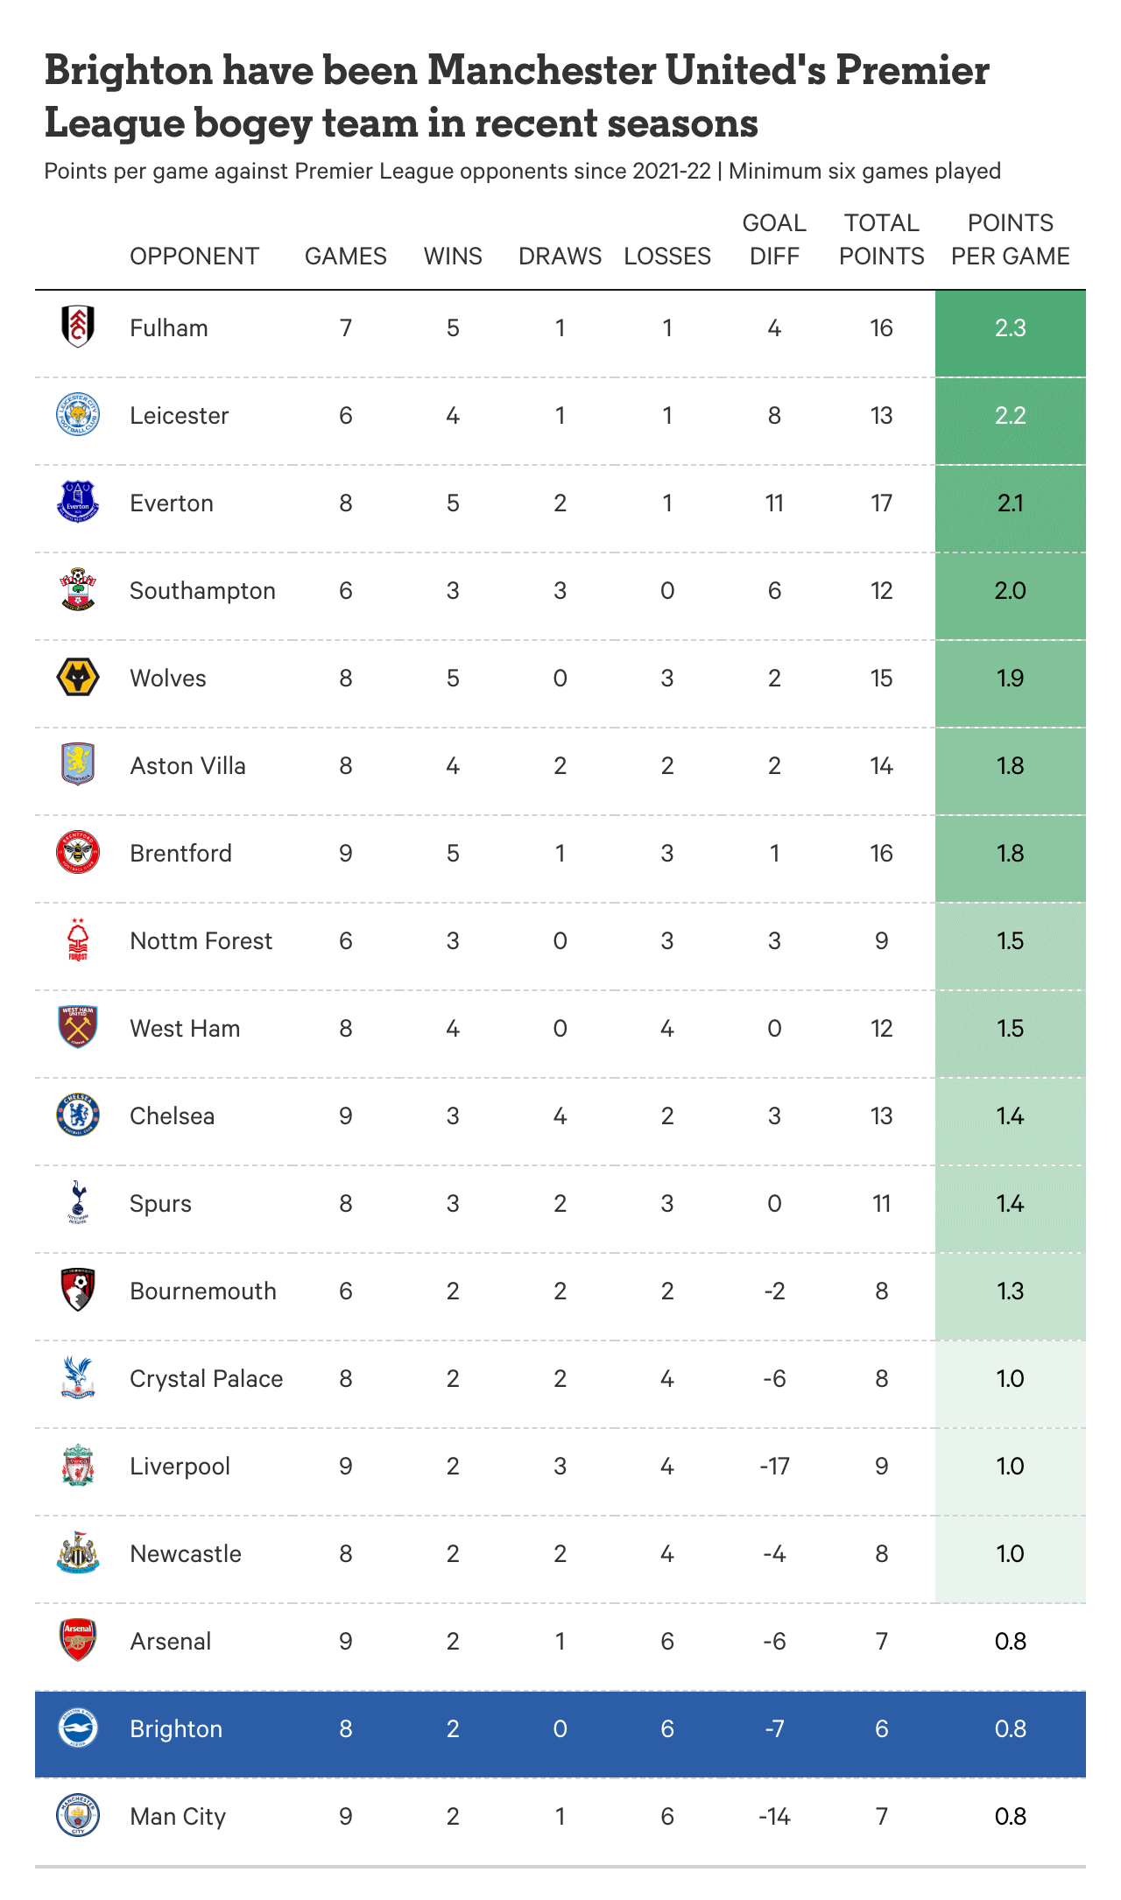Click Bournemouth's 1.3 points-per-game cell
This screenshot has width=1121, height=1900.
click(1010, 1291)
